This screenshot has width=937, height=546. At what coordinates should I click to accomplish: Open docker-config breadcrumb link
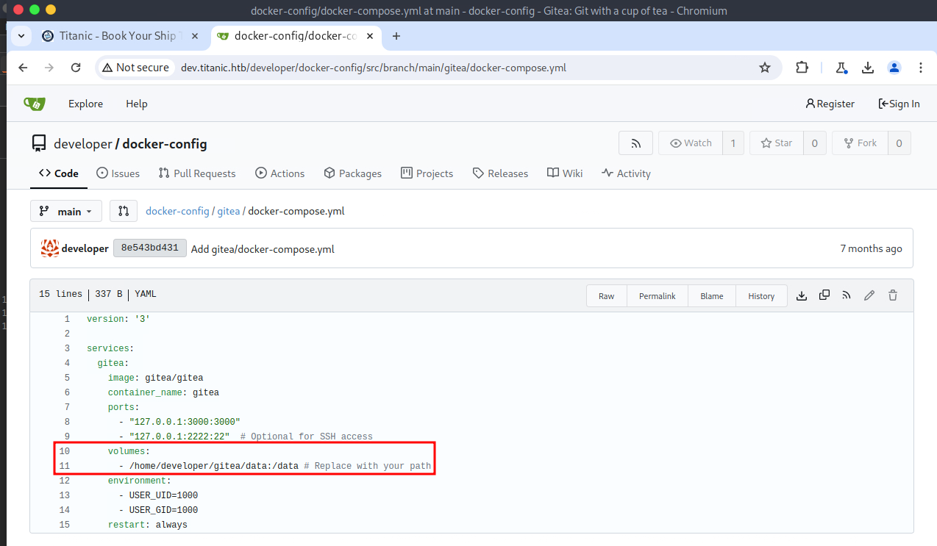(177, 211)
